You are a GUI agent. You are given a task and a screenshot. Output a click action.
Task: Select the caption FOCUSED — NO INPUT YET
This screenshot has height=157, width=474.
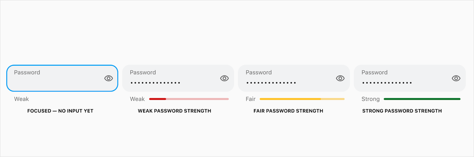point(60,111)
